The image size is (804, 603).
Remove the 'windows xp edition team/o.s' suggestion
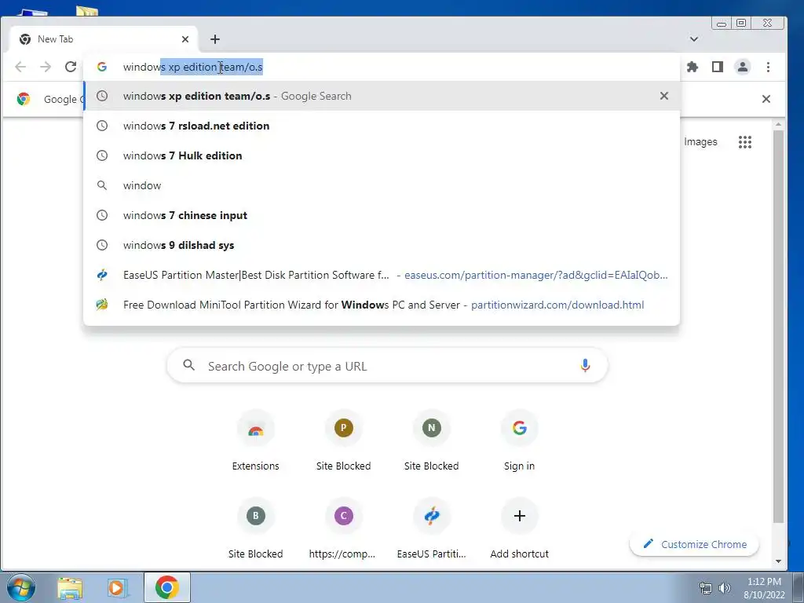[664, 96]
